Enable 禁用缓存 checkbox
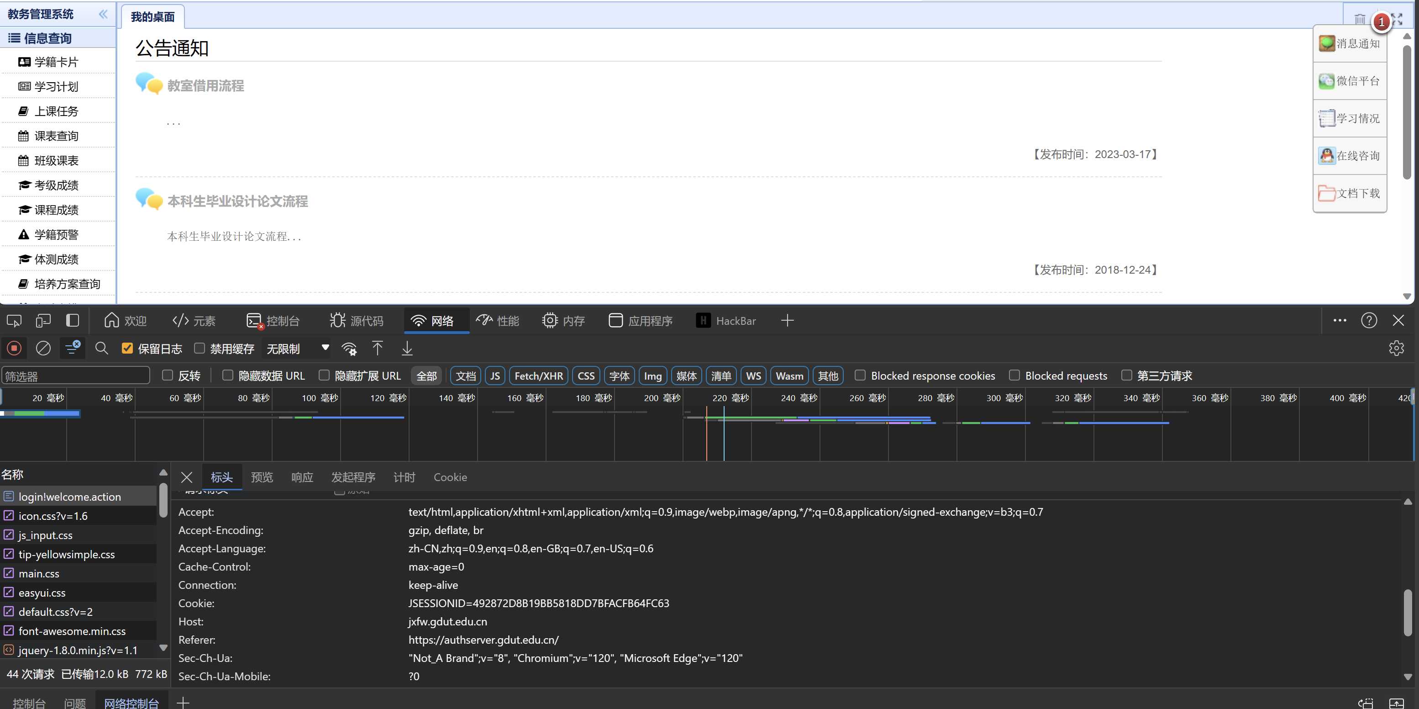The image size is (1419, 709). point(200,349)
